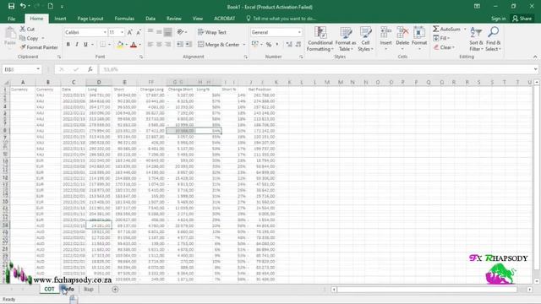The height and width of the screenshot is (304, 541).
Task: Select Bottom Align icon
Action: [167, 32]
